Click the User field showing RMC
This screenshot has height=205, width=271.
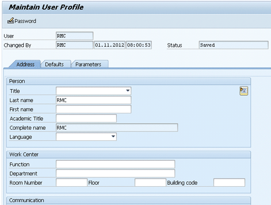point(74,36)
